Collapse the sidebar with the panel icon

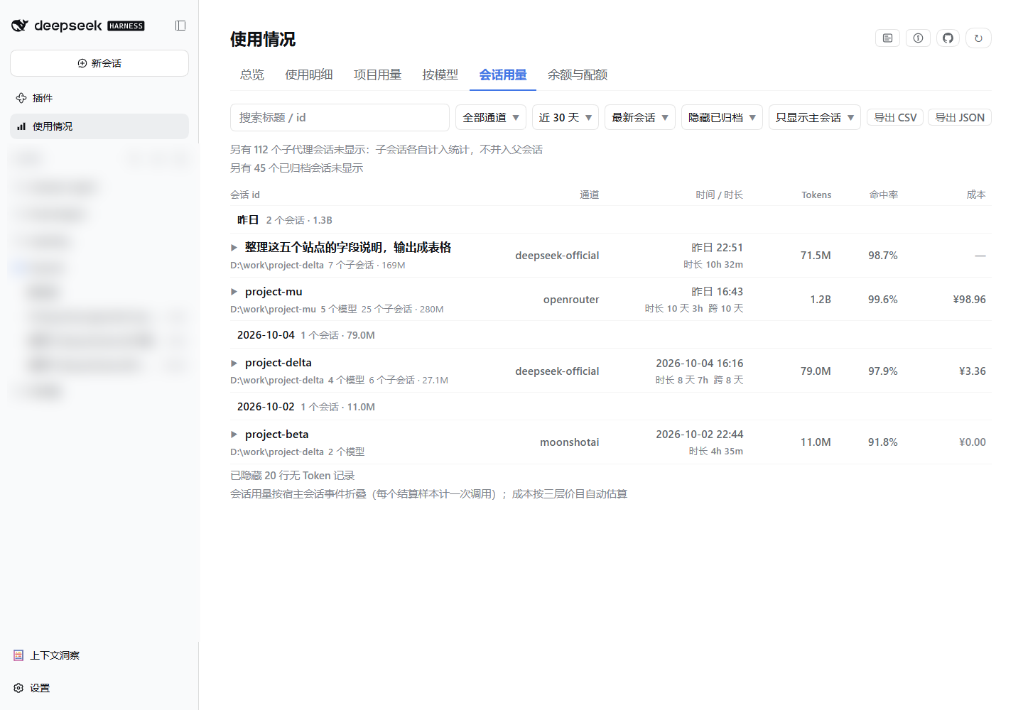click(180, 26)
